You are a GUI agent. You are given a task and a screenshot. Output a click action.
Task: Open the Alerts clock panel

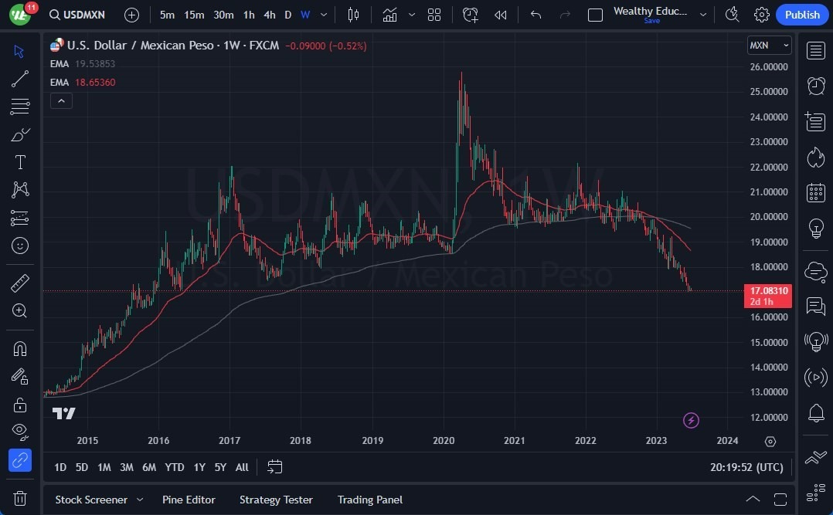pos(815,85)
